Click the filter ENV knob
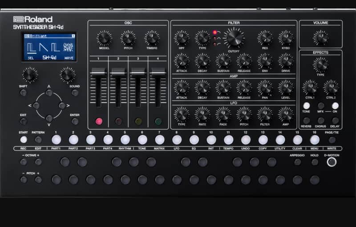 (x=265, y=61)
